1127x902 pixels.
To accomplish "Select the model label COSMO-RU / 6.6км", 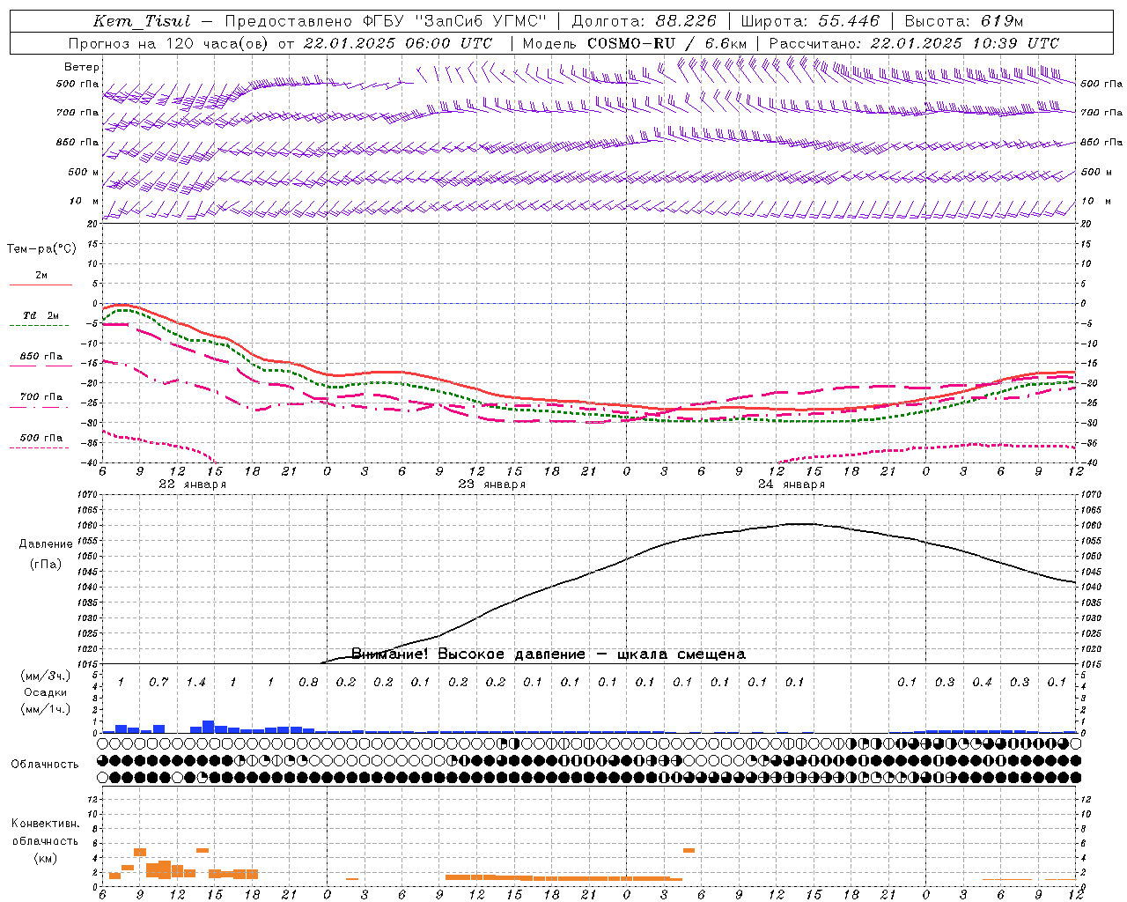I will (634, 43).
